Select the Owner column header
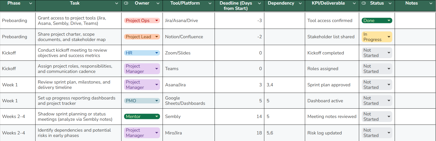This screenshot has height=141, width=436. click(x=142, y=3)
